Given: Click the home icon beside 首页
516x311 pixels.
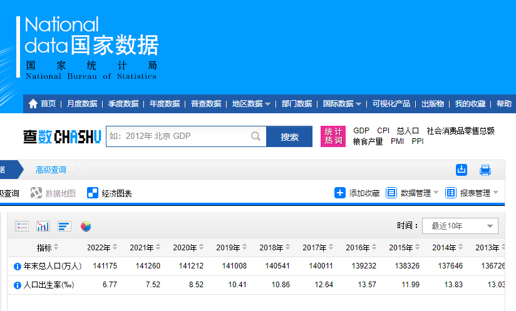Looking at the screenshot, I should click(x=33, y=104).
